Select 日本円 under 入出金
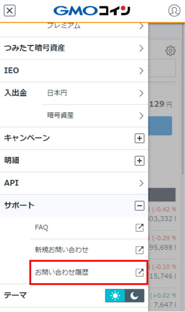Image resolution: width=185 pixels, height=312 pixels. pyautogui.click(x=95, y=93)
